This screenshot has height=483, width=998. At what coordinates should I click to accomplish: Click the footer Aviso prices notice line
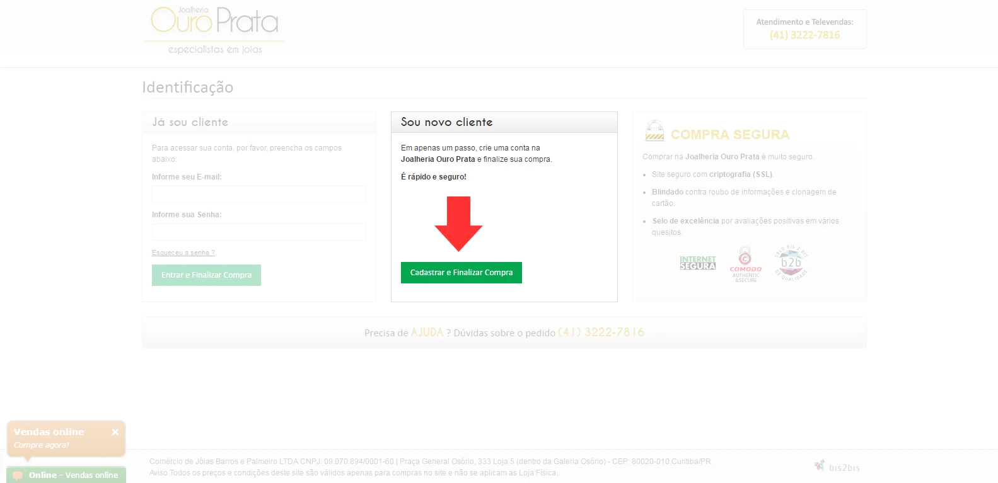click(354, 473)
